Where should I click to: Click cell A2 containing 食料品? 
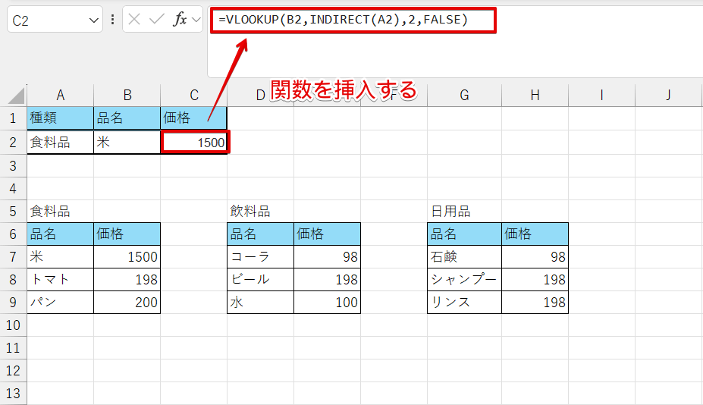[x=60, y=142]
